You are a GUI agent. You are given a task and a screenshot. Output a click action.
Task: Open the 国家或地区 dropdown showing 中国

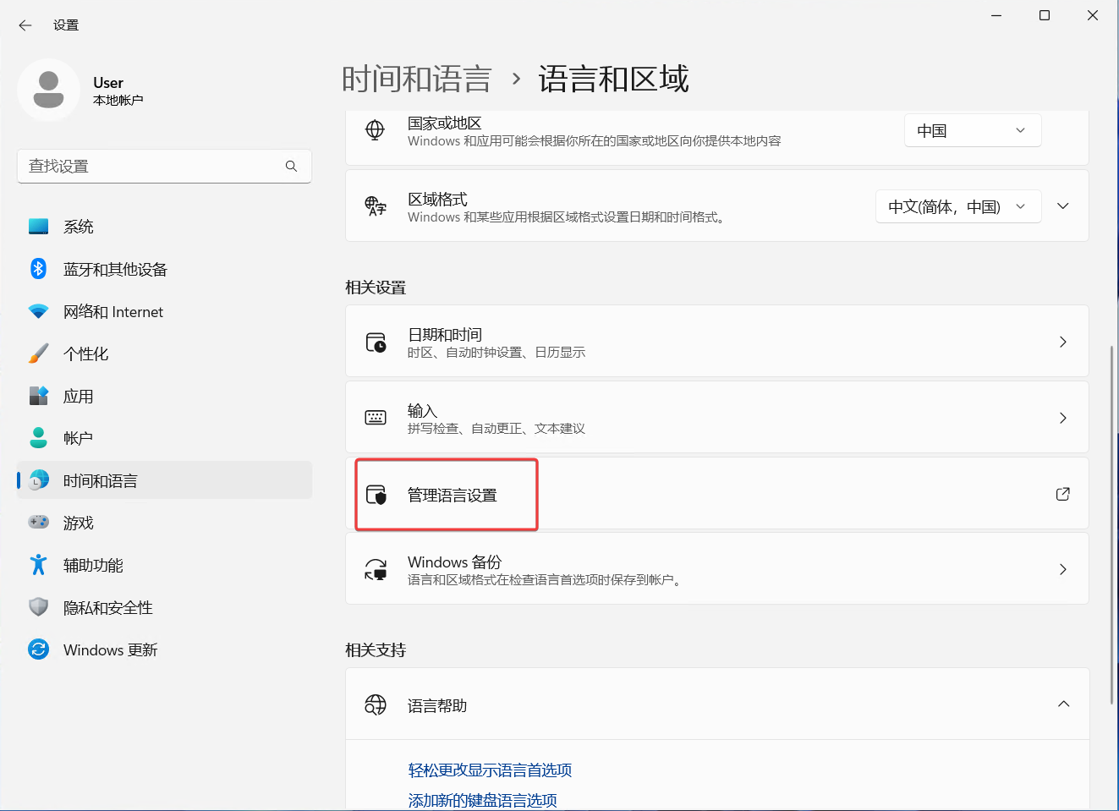tap(972, 131)
